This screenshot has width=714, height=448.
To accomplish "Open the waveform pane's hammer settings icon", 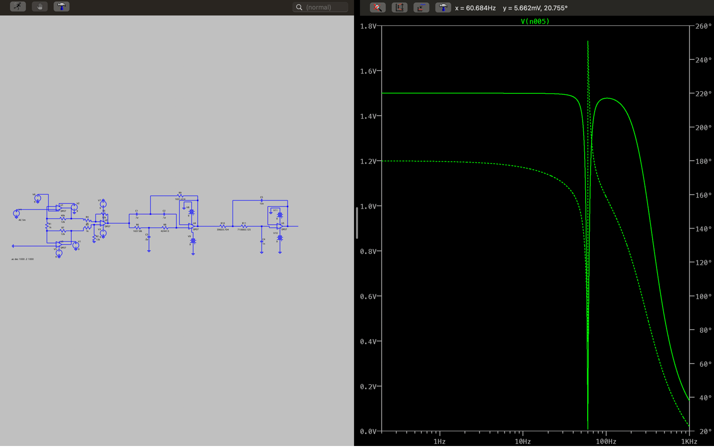I will 443,7.
